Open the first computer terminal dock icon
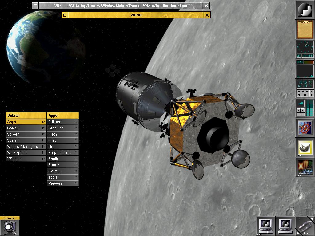The height and width of the screenshot is (236, 315). pos(266,226)
